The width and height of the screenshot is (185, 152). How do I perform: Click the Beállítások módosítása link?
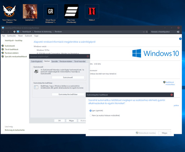[170, 83]
